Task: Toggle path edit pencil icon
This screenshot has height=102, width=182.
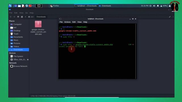Action: (170, 17)
